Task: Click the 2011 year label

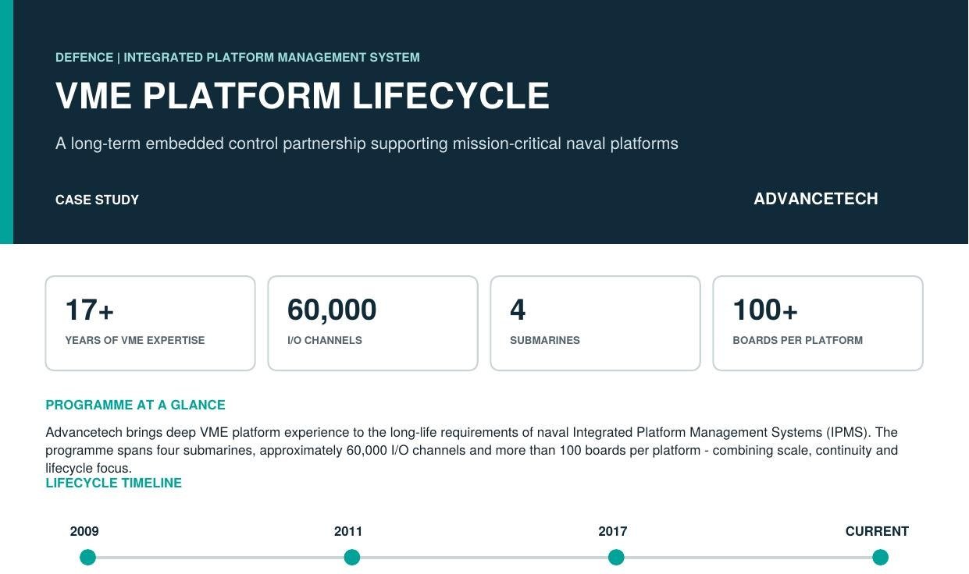Action: pos(348,531)
